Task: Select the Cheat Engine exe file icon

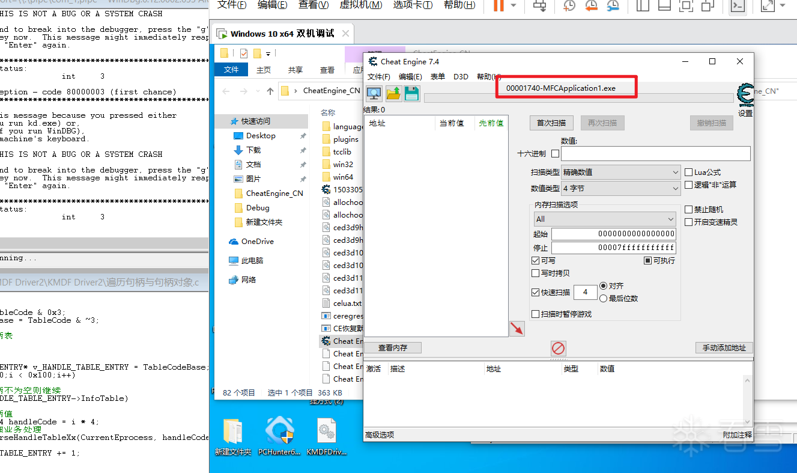Action: pos(326,341)
